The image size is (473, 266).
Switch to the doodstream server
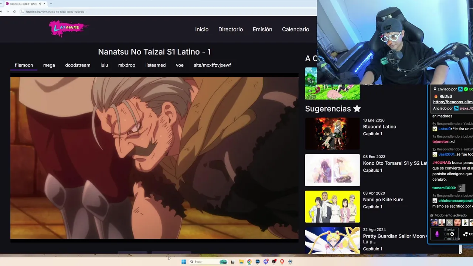(x=78, y=65)
